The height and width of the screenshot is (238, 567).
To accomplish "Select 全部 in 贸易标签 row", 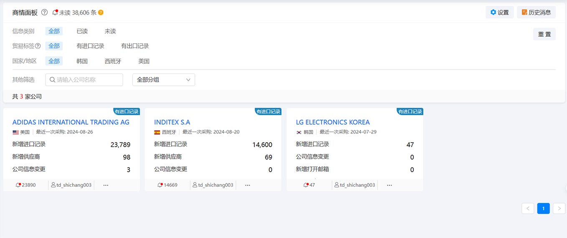I will 54,46.
